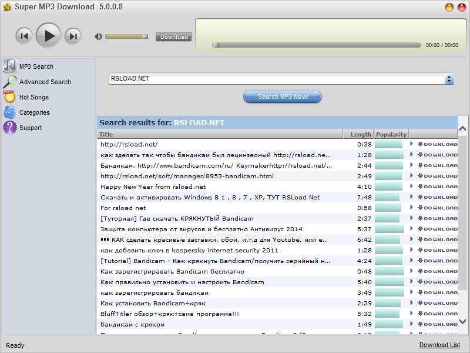This screenshot has width=470, height=353.
Task: Preview play the 8953-bandicam.html track
Action: (x=412, y=176)
